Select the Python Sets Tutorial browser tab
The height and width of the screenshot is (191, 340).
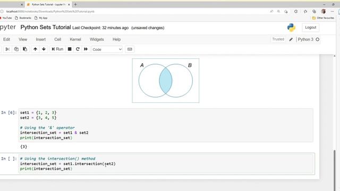click(x=48, y=4)
